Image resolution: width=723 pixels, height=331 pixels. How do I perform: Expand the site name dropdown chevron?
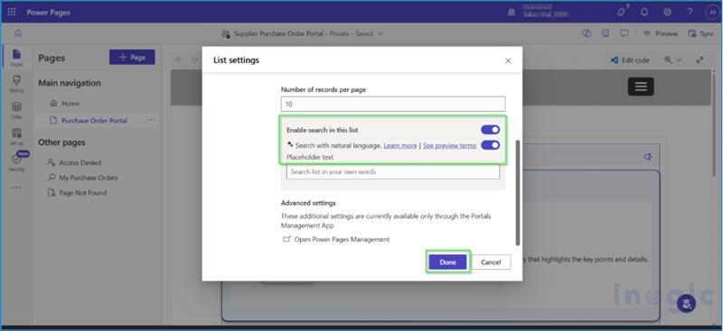tap(380, 33)
